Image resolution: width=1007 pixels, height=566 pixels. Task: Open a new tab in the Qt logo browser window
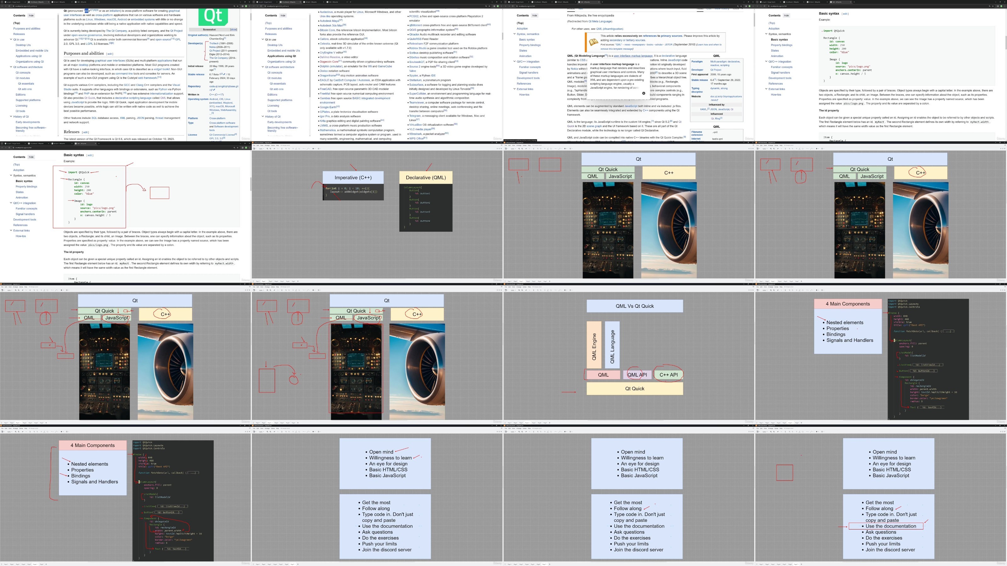coord(99,2)
